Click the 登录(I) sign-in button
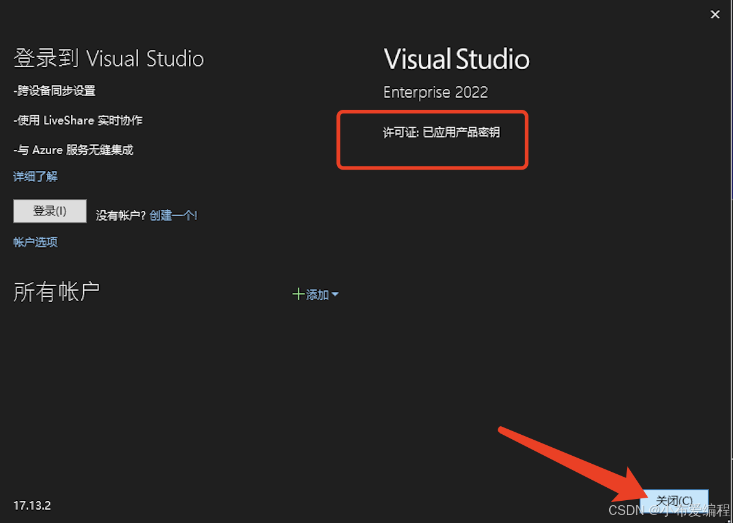 (50, 211)
